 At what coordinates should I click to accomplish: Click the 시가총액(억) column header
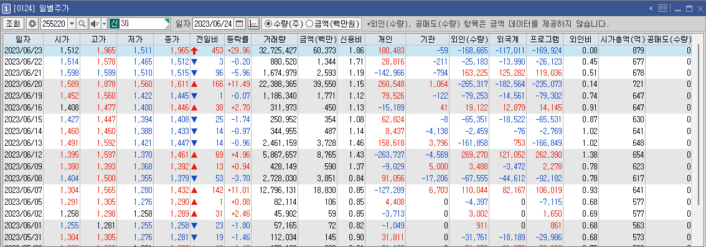click(623, 39)
